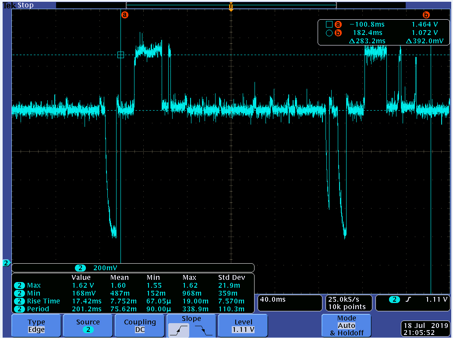This screenshot has height=338, width=453.
Task: Click the cursor a crosshair box on waveform
Action: [121, 55]
